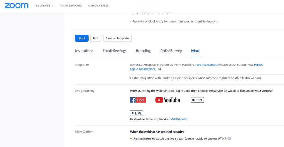Image resolution: width=284 pixels, height=147 pixels.
Task: Click edit icon after Remind users option
Action: coord(229,139)
